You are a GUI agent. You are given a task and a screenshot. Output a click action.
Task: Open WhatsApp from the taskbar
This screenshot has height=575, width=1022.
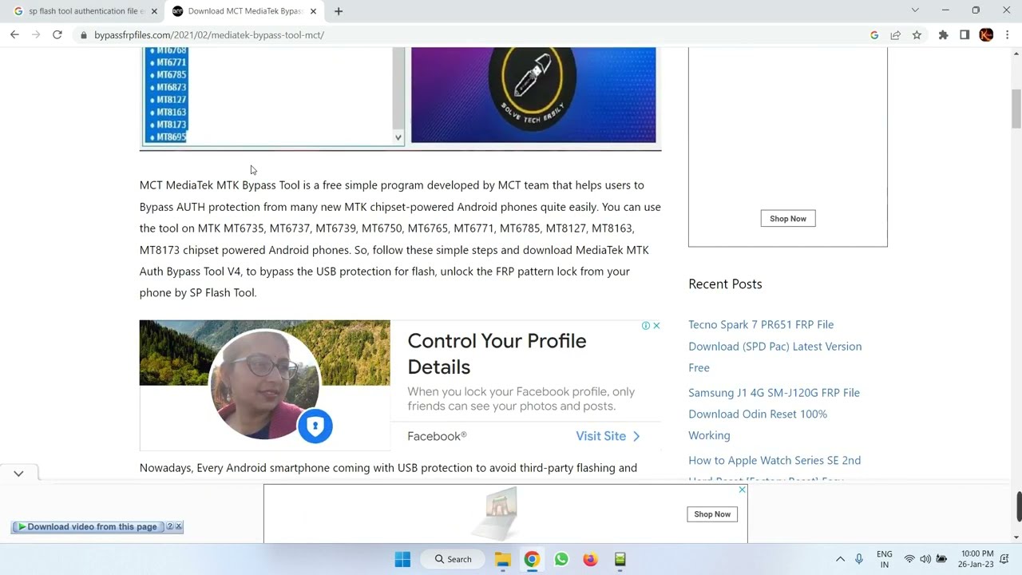click(x=561, y=559)
